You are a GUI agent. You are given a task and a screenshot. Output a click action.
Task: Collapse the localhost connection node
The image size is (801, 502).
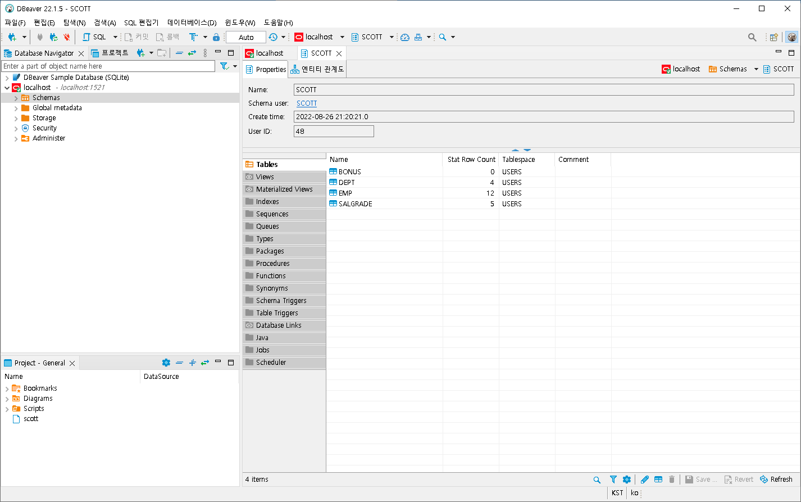(7, 88)
